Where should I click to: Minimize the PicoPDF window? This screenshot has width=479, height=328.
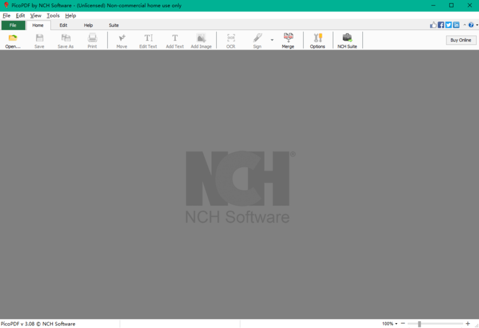(433, 5)
